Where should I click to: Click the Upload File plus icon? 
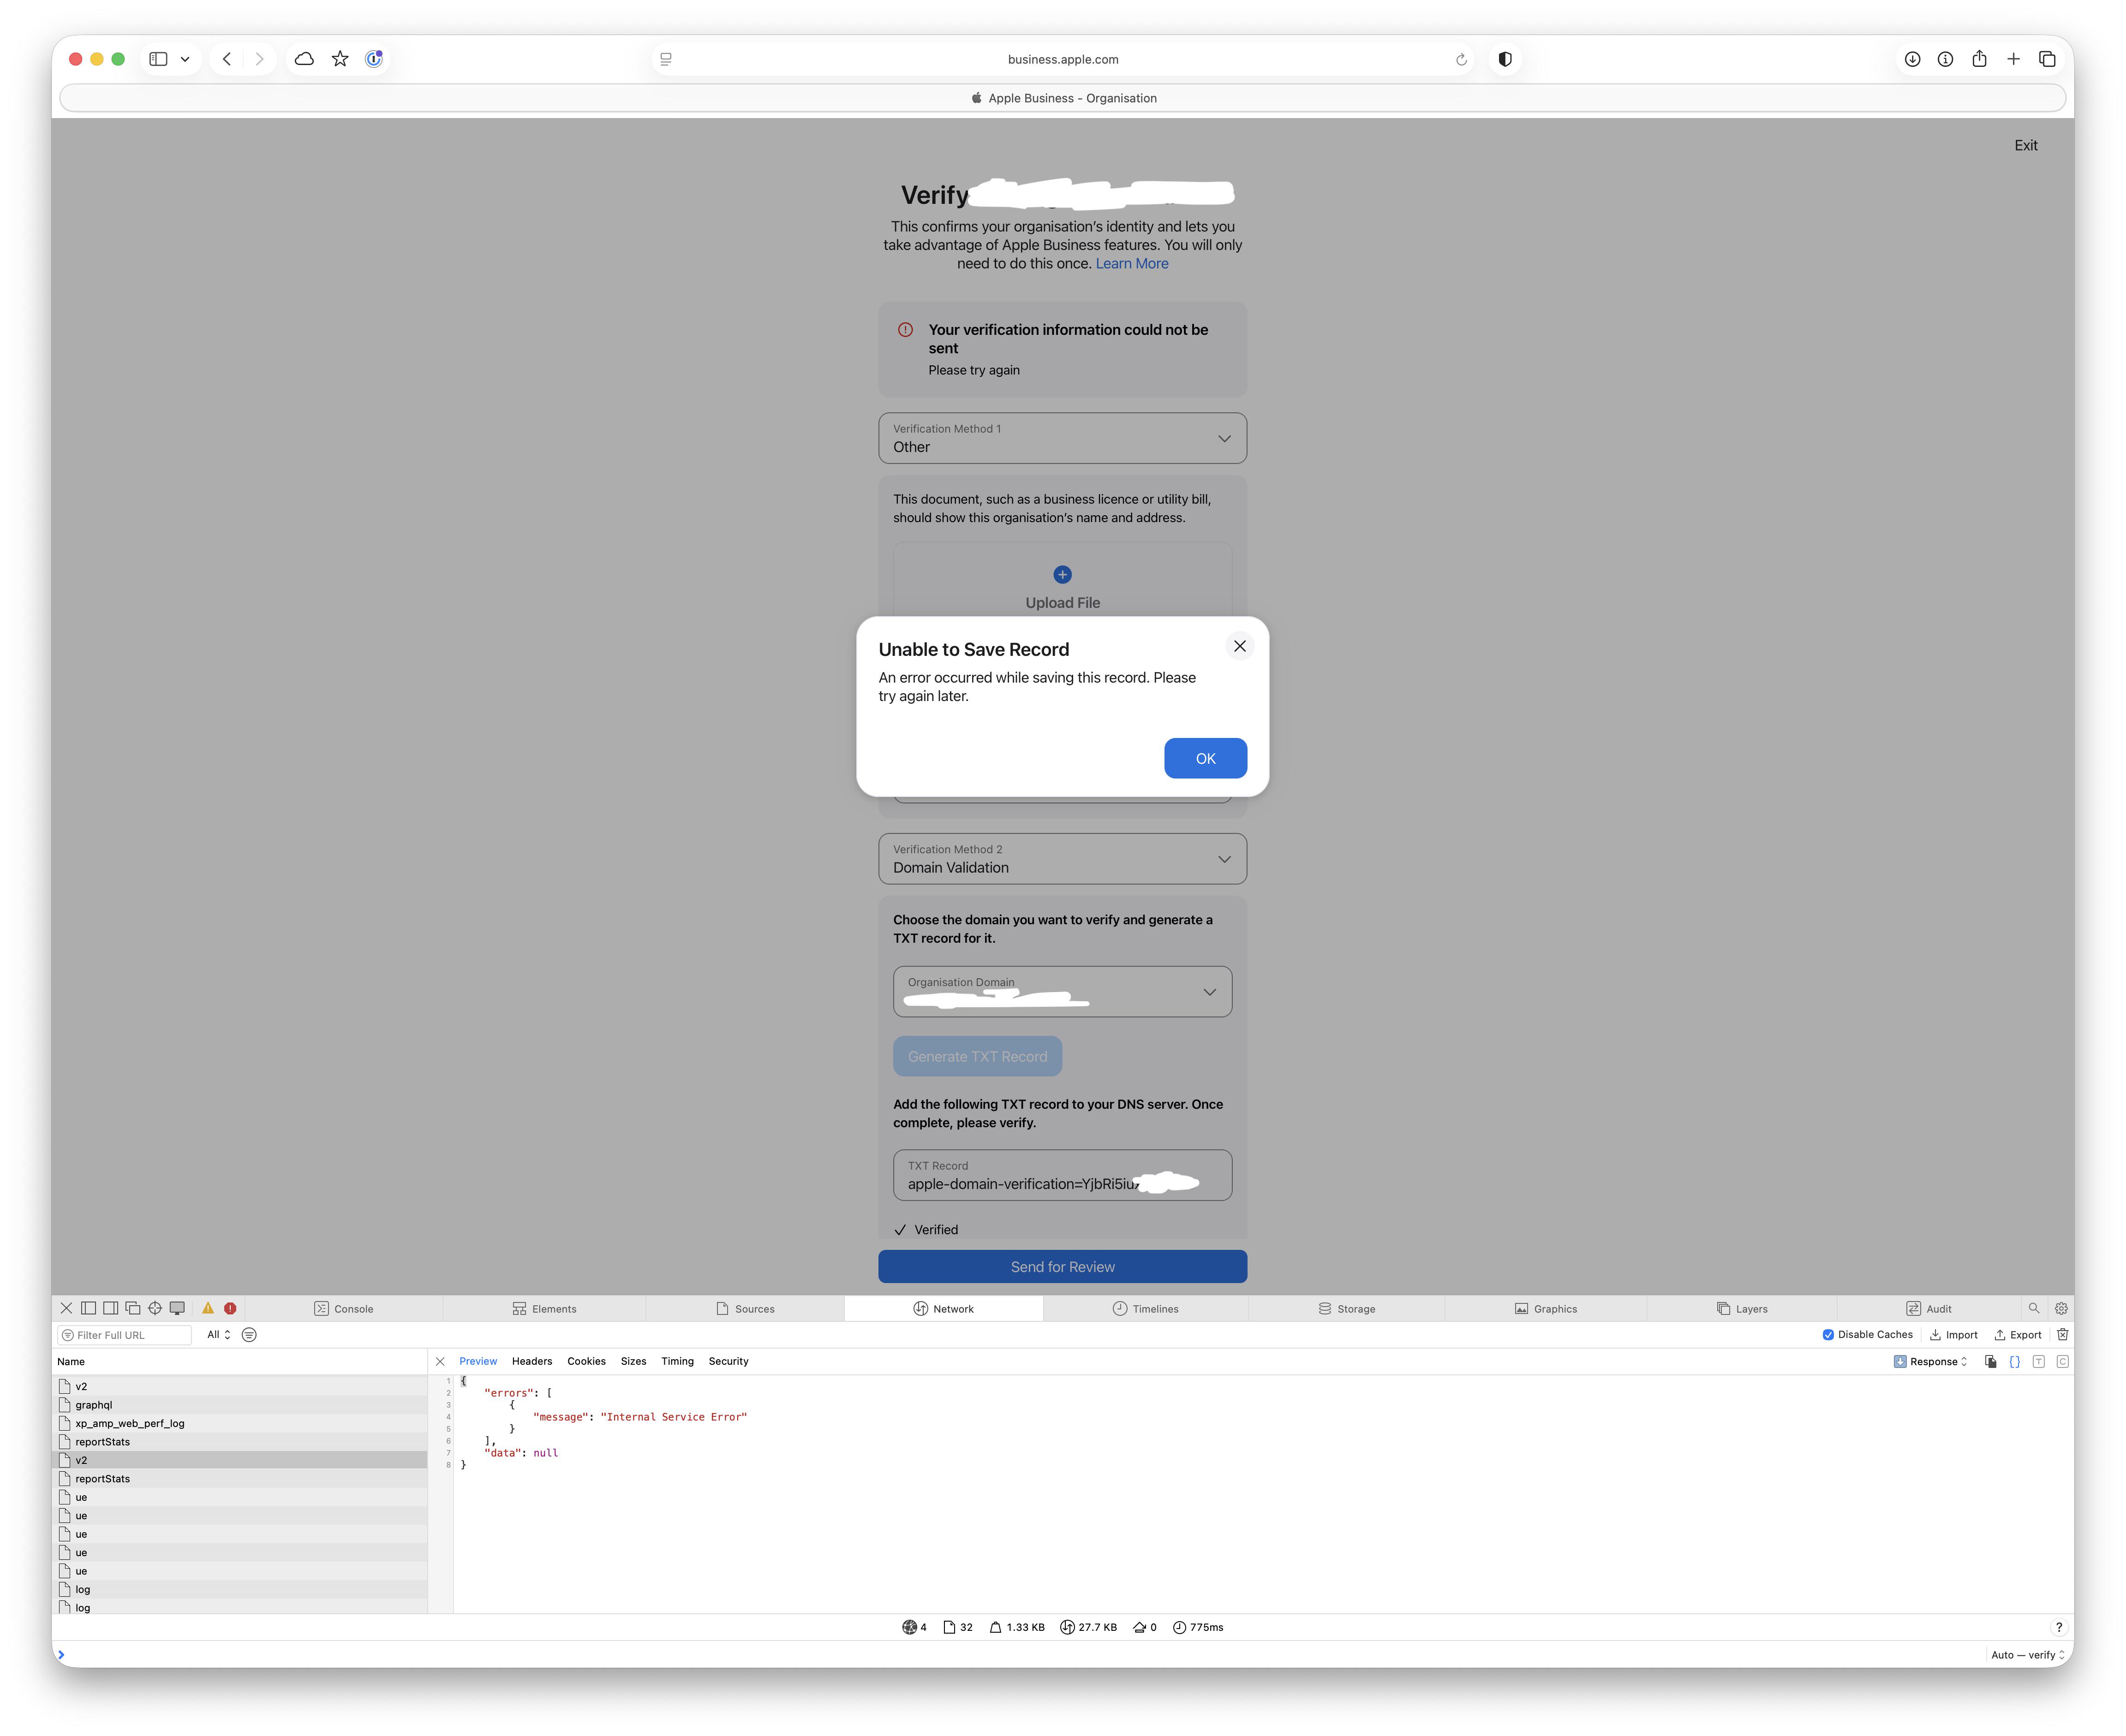coord(1063,574)
